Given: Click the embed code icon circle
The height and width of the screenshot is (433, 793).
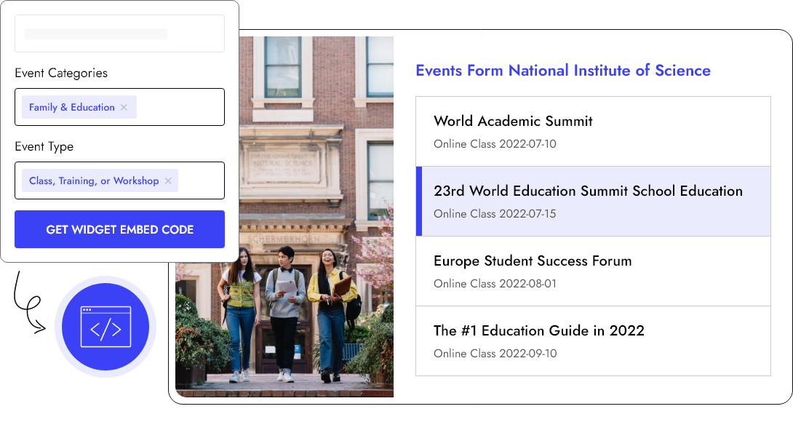Looking at the screenshot, I should click(105, 327).
